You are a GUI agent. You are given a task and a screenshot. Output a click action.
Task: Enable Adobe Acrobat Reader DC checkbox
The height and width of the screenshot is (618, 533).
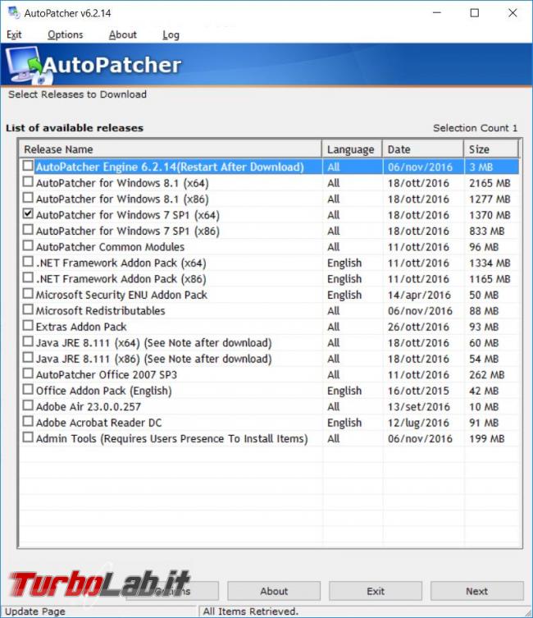[x=28, y=421]
